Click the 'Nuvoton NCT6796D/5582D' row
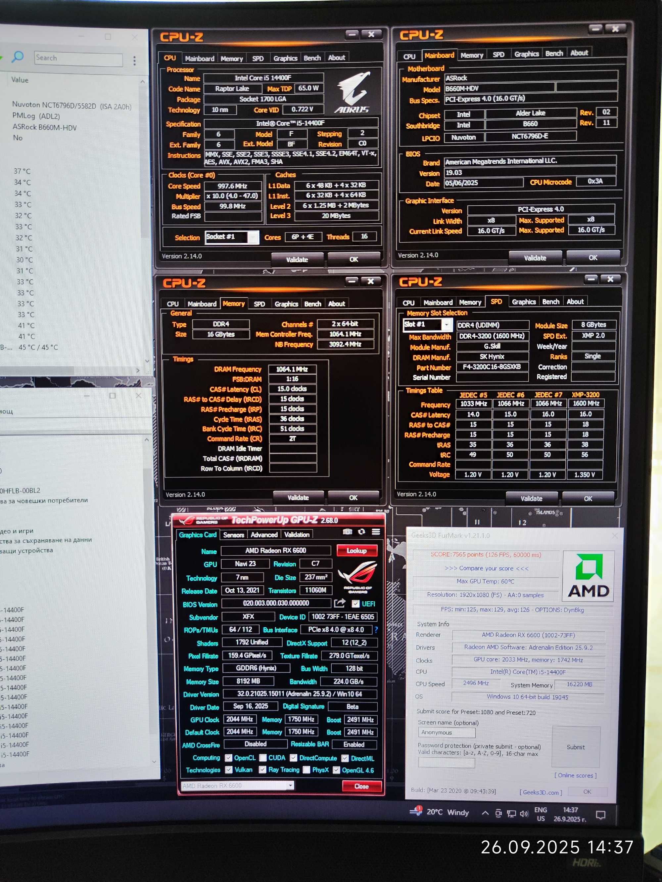662x882 pixels. (72, 106)
